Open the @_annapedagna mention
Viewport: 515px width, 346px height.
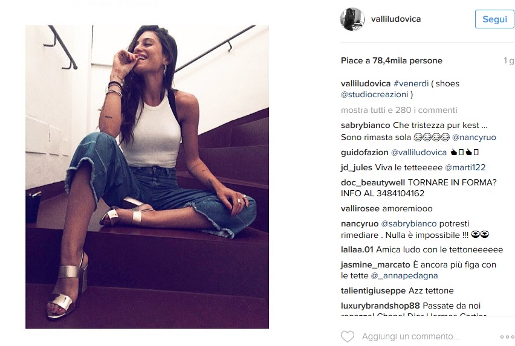404,276
